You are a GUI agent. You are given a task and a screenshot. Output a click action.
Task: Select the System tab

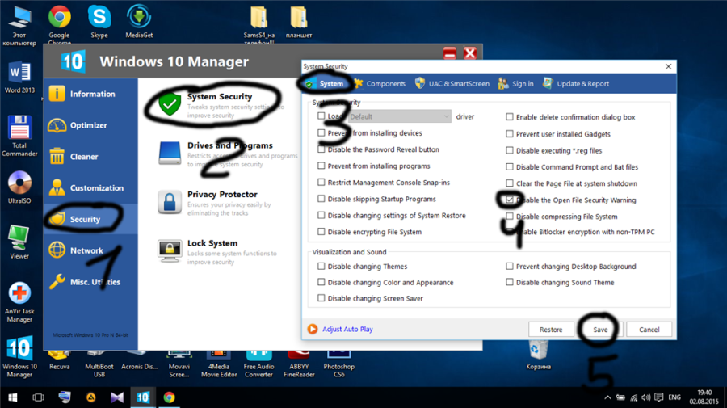[325, 83]
